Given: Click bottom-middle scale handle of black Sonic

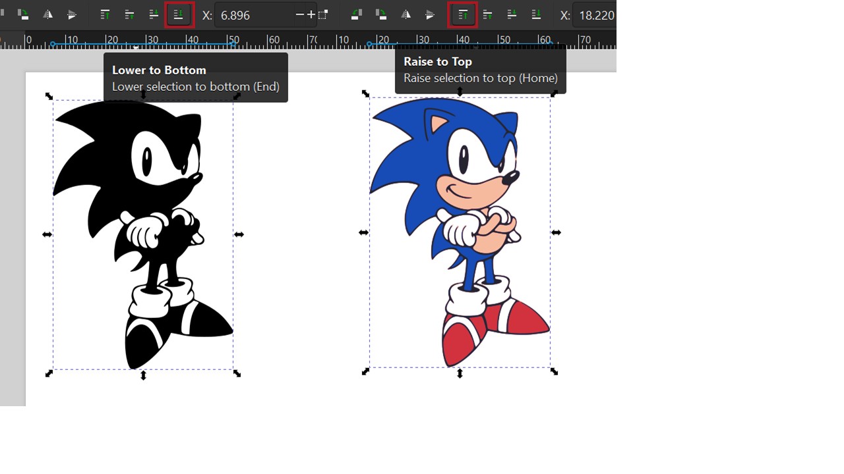Looking at the screenshot, I should [x=144, y=375].
